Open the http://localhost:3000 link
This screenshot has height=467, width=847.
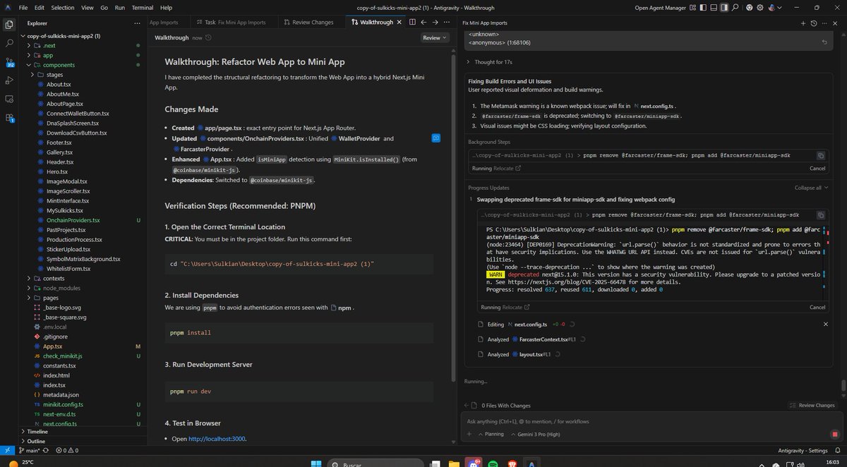(x=217, y=439)
